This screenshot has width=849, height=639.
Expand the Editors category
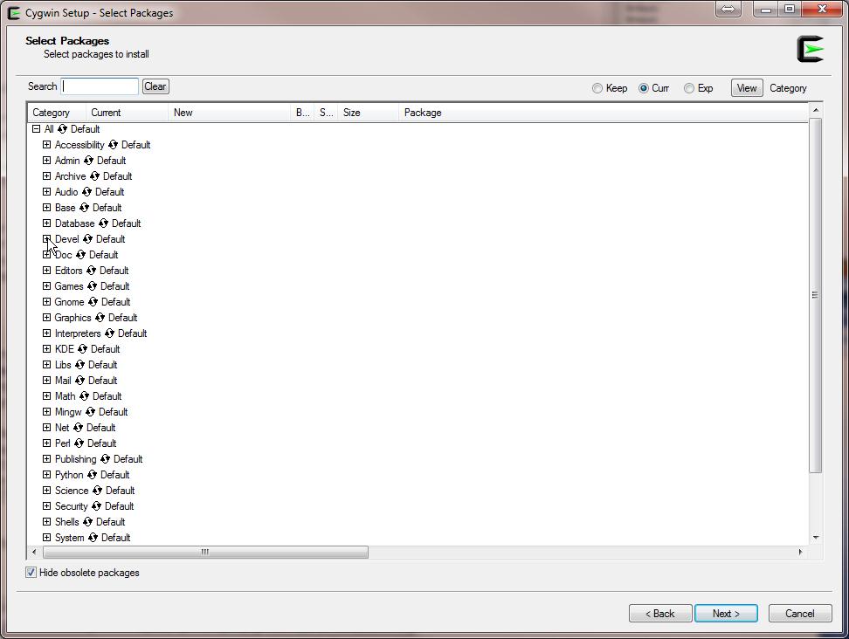coord(46,271)
